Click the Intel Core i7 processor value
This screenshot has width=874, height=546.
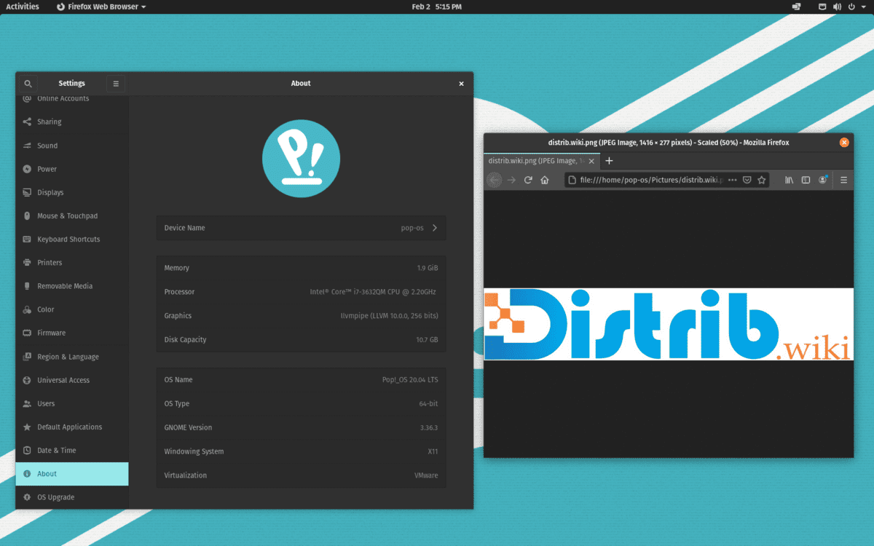[x=373, y=292]
